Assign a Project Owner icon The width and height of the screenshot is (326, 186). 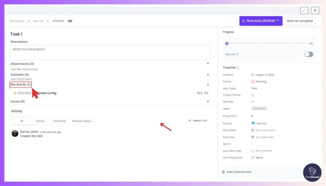click(x=252, y=95)
